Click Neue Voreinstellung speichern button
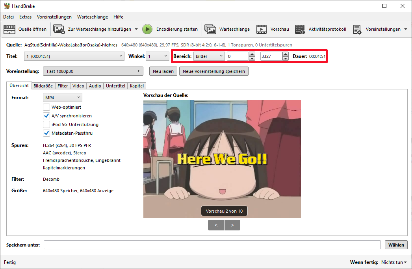The height and width of the screenshot is (269, 412). pos(214,71)
